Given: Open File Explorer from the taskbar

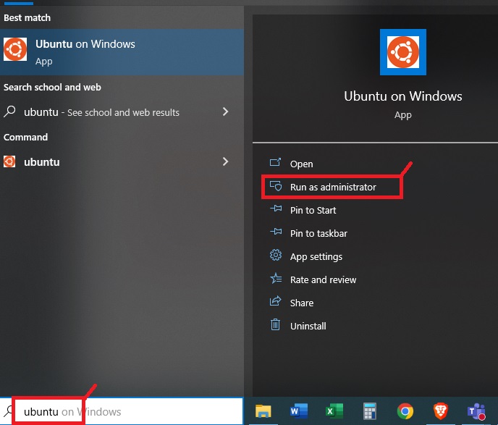Looking at the screenshot, I should [x=263, y=411].
